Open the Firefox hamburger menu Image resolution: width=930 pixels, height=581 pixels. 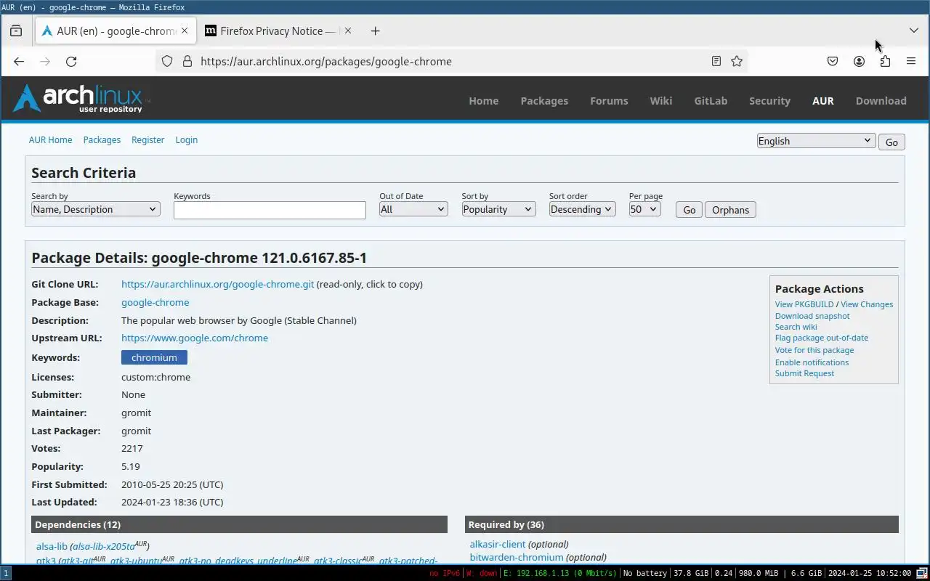pyautogui.click(x=911, y=62)
